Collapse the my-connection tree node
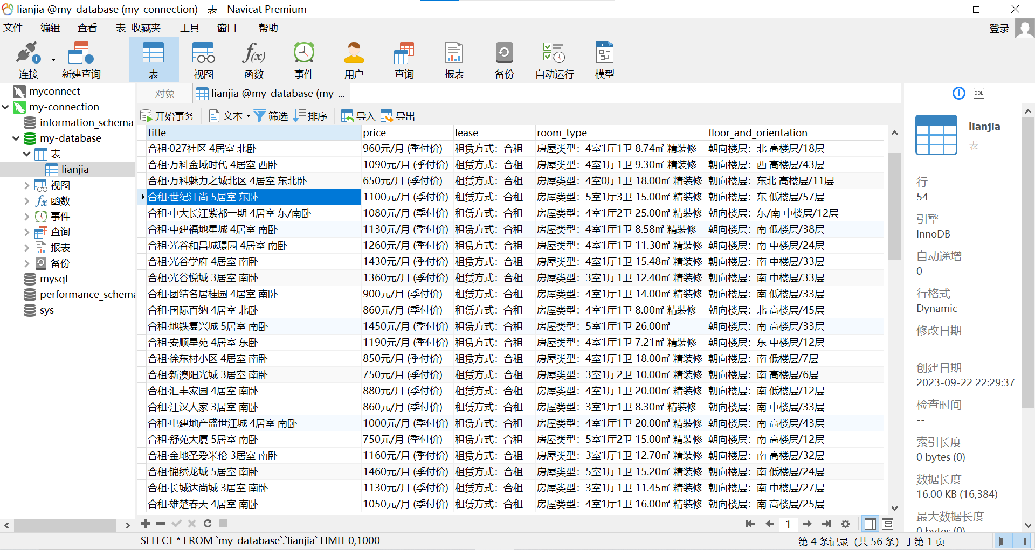The height and width of the screenshot is (550, 1035). tap(5, 107)
